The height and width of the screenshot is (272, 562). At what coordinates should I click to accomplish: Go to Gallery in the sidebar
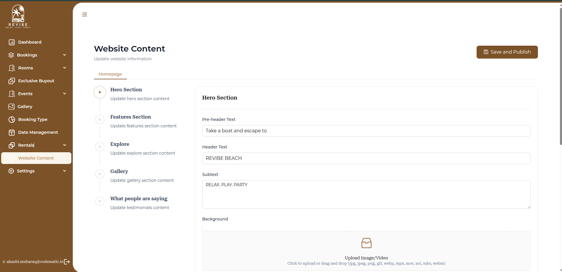tap(36, 107)
